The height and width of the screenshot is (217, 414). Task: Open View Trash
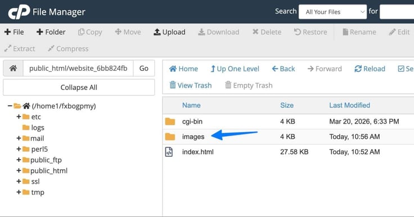(x=190, y=85)
